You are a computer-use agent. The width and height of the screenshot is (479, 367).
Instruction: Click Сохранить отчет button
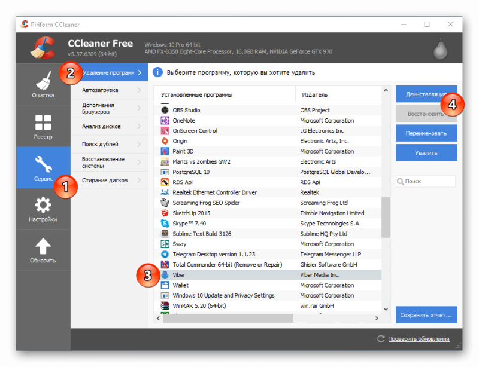[426, 315]
